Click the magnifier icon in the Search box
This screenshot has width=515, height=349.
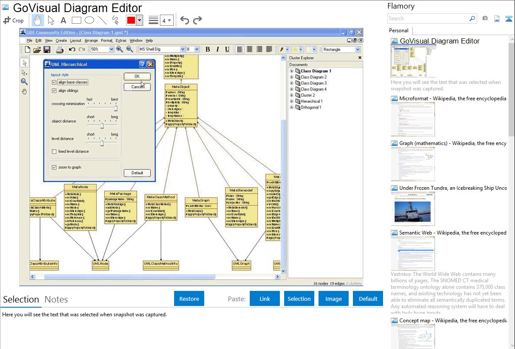472,19
